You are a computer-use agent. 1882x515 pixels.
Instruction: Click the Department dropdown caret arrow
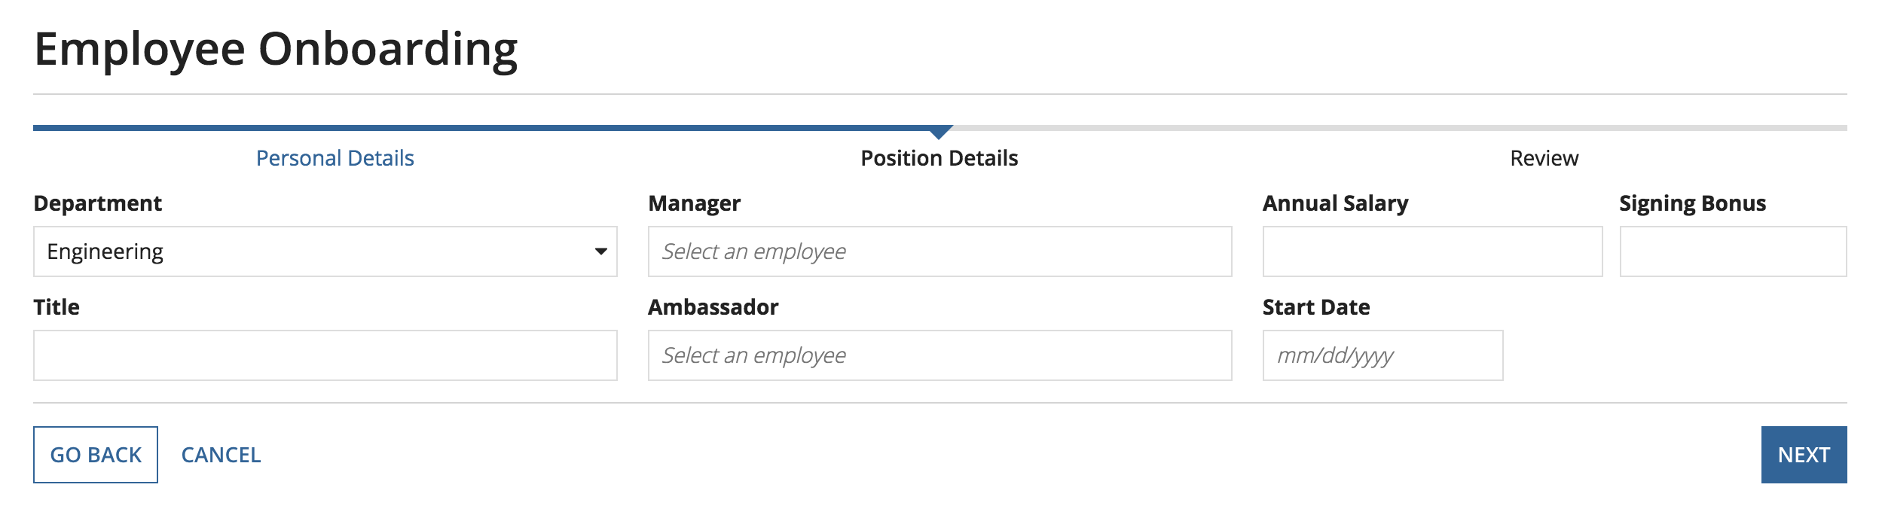point(600,251)
